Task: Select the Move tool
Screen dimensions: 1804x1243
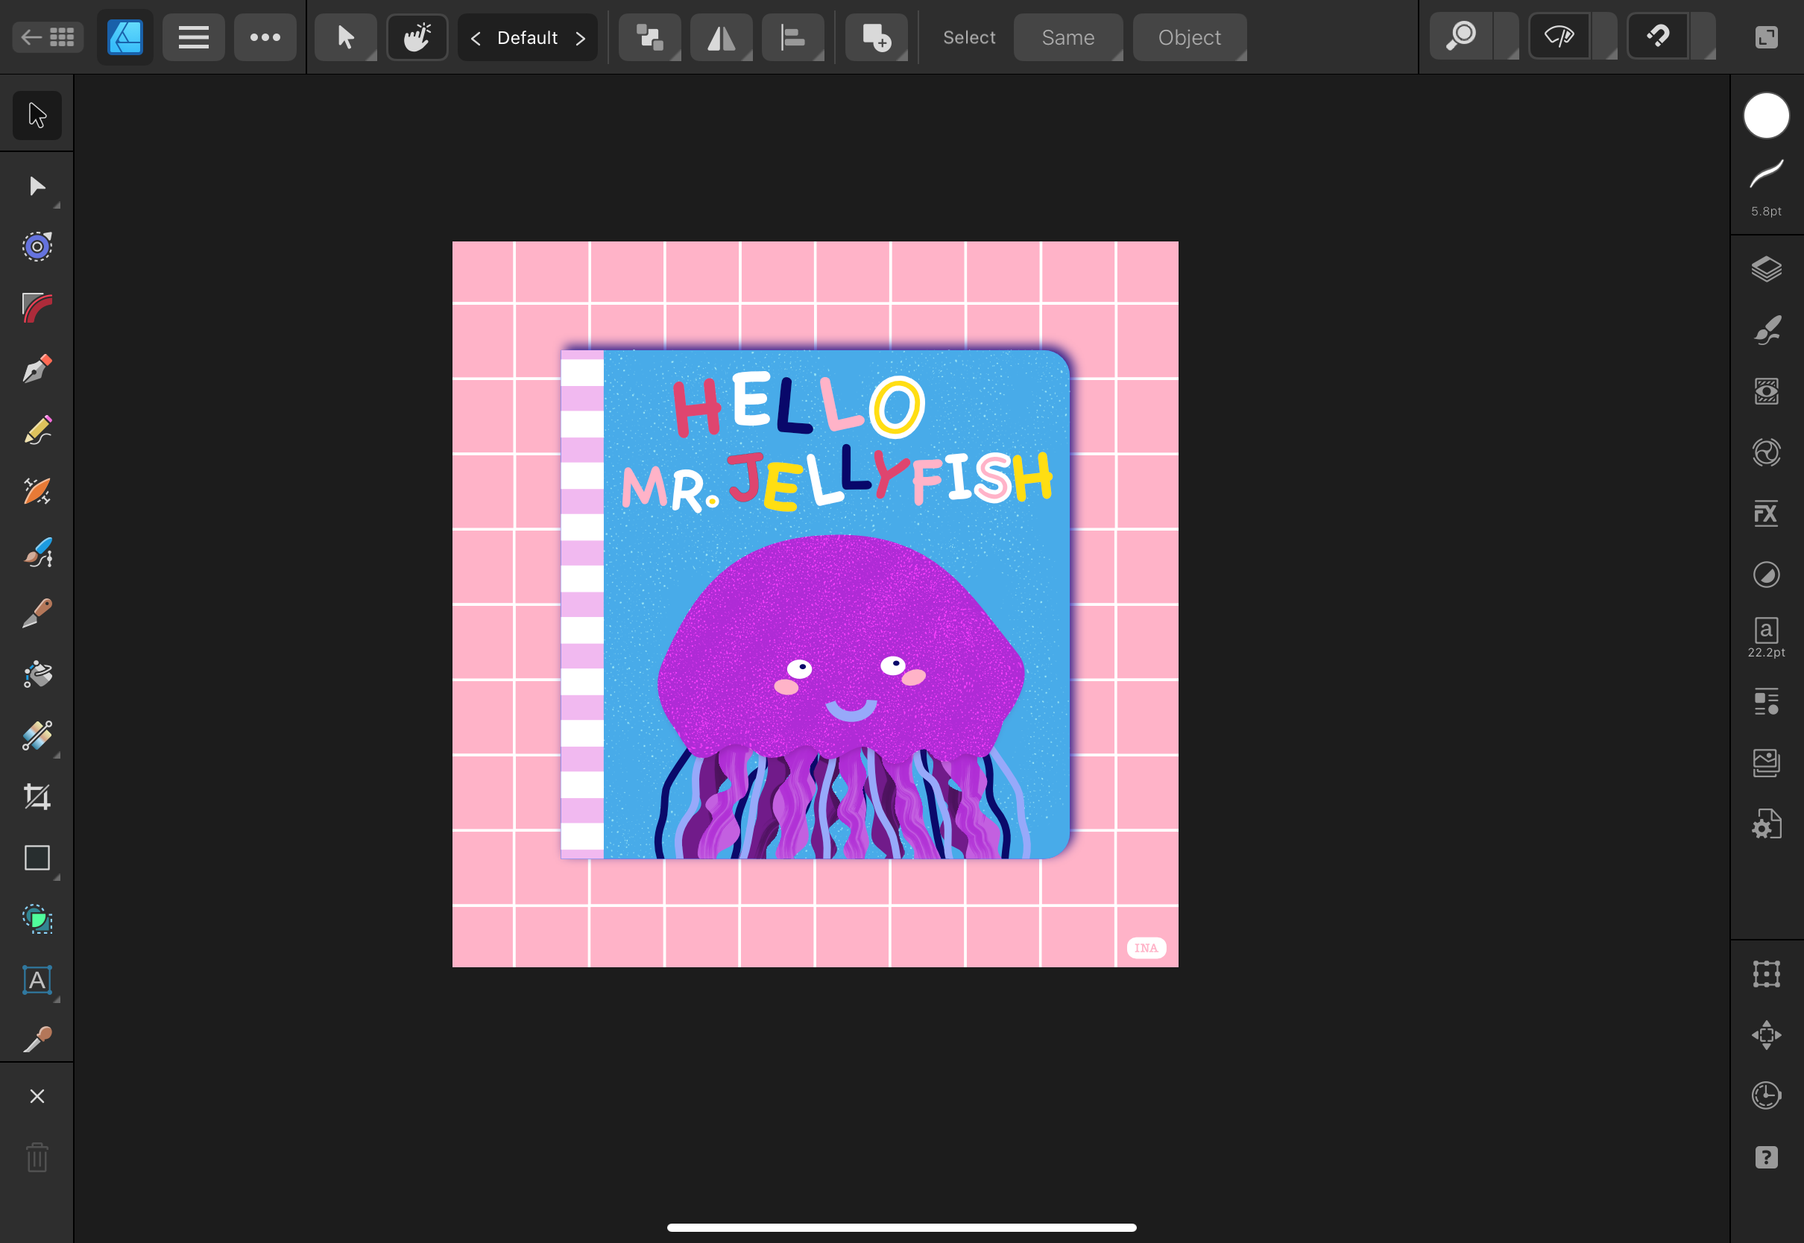Action: (x=37, y=115)
